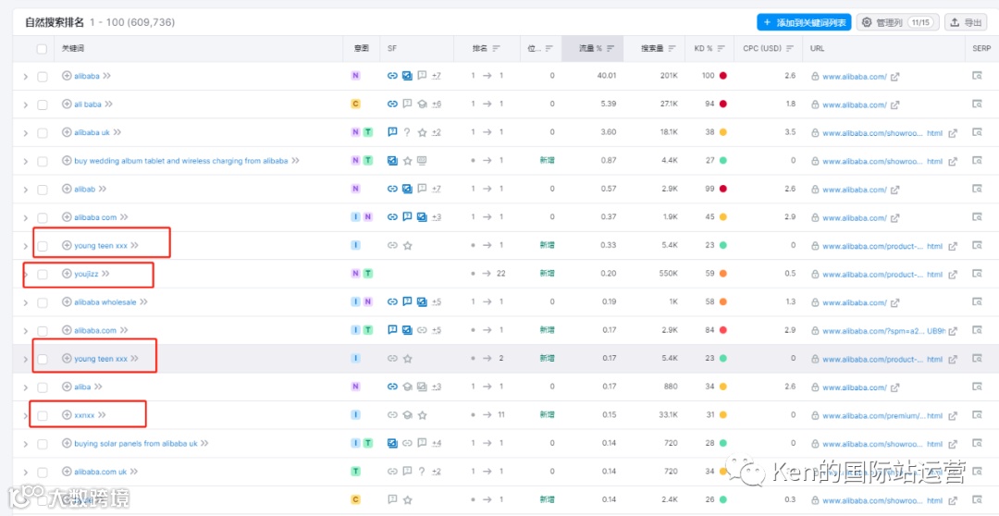This screenshot has width=999, height=516.
Task: Open SERP snapshot for the 'ali baba' row
Action: pos(977,104)
